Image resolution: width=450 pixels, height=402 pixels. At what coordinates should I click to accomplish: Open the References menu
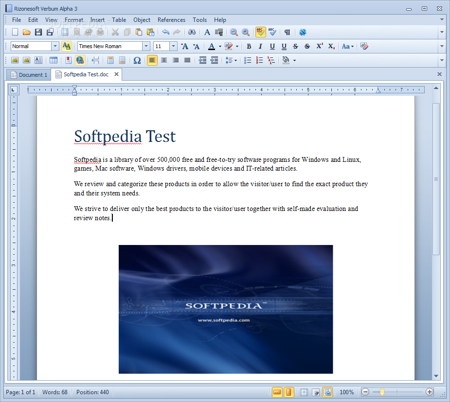(x=171, y=20)
